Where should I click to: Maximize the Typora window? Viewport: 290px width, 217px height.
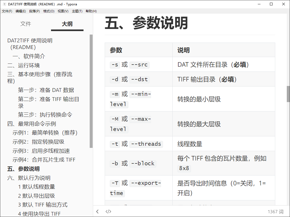[271, 4]
